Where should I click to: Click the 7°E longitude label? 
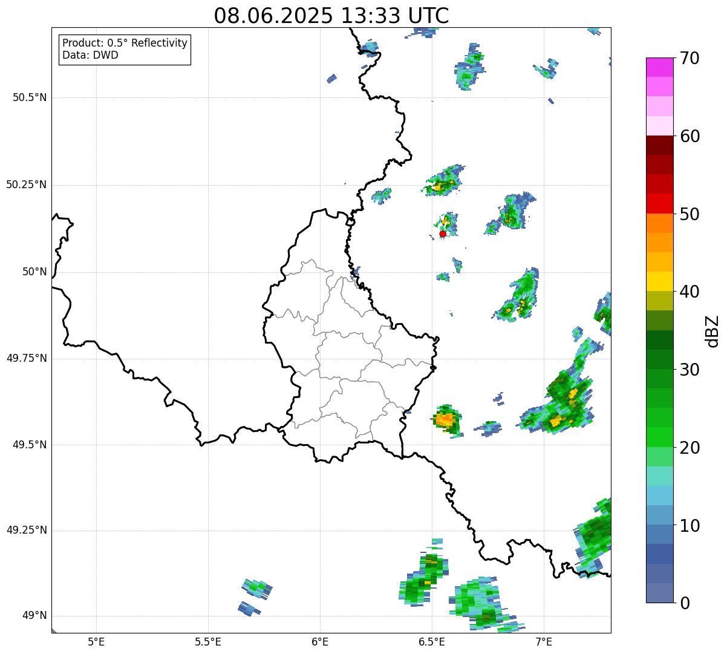click(544, 641)
